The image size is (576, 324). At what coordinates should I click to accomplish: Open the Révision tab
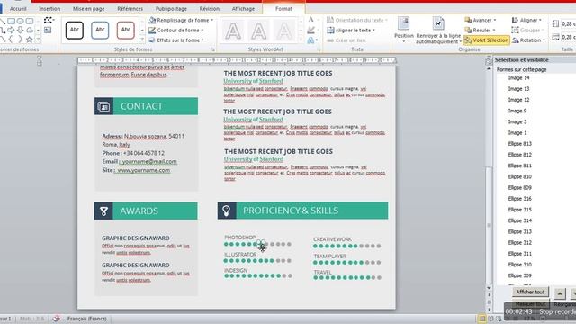[210, 8]
